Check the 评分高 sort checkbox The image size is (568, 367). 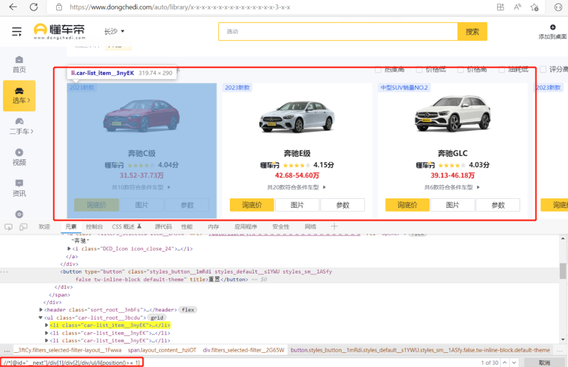tap(543, 69)
